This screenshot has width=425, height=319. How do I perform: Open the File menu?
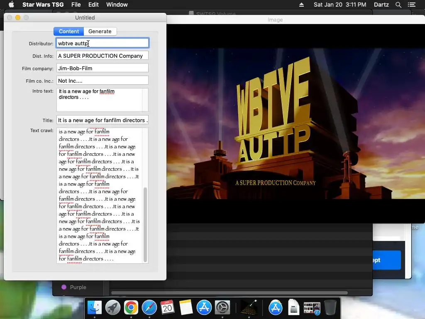click(76, 5)
